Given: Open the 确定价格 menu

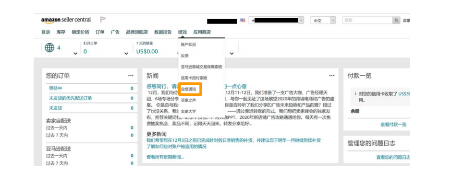Looking at the screenshot, I should coord(80,32).
